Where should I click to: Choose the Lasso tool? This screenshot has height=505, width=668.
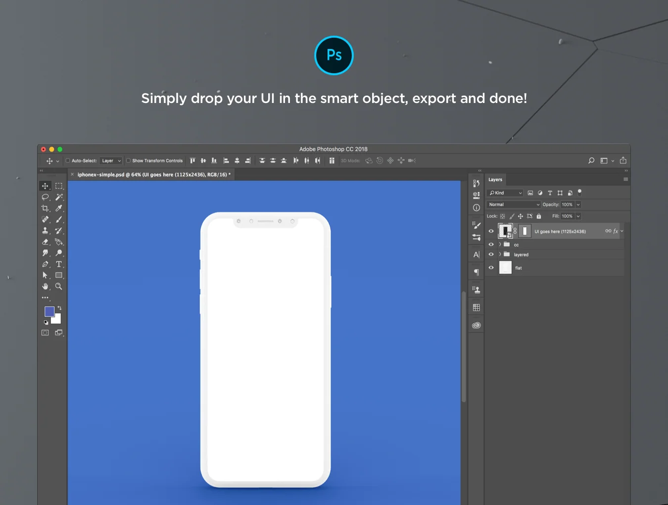coord(45,197)
